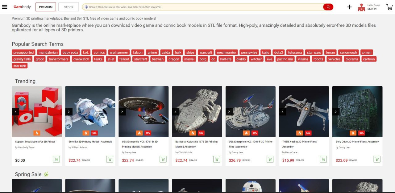Select the star trek search tag
395x193 pixels.
coord(20,66)
